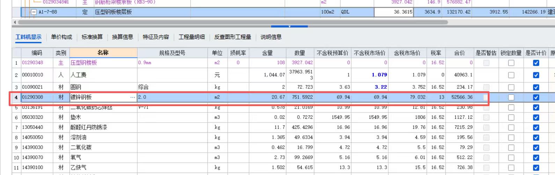Click the QDL cell in A1-7-88 row
The width and height of the screenshot is (555, 175).
coord(357,12)
